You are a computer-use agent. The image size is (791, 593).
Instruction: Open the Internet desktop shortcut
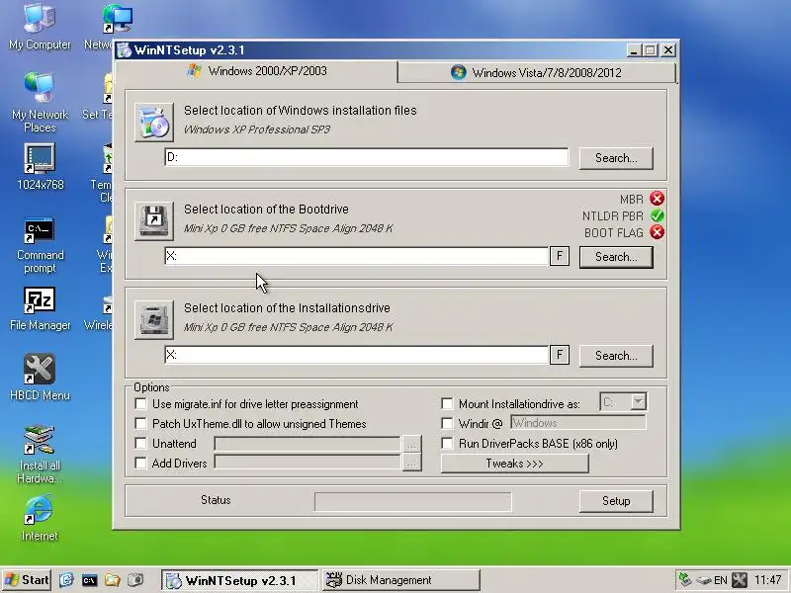40,518
